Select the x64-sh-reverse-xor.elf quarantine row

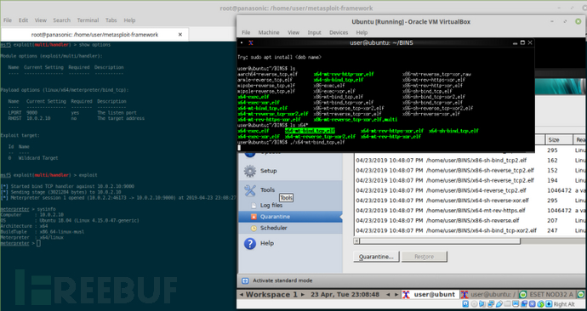[x=470, y=201]
